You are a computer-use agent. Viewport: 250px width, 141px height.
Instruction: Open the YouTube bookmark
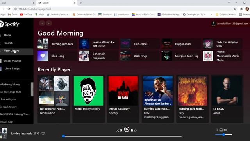click(x=26, y=14)
